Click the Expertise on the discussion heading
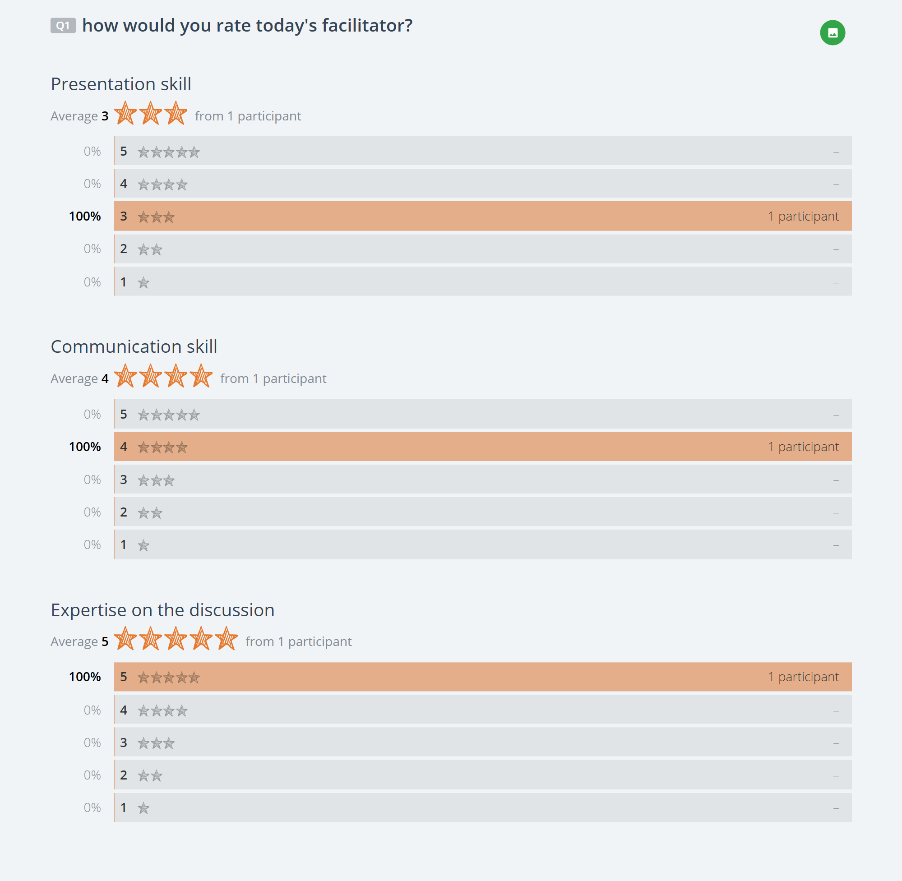Image resolution: width=902 pixels, height=881 pixels. pos(162,610)
